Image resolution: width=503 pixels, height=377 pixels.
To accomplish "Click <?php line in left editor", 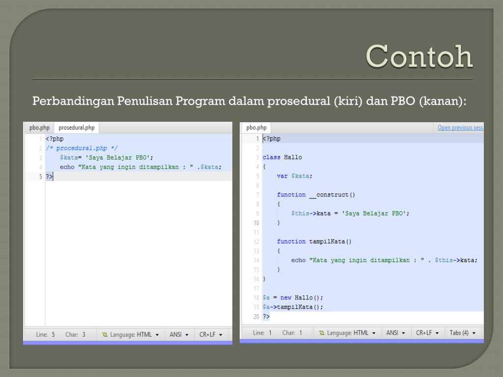I will tap(55, 139).
